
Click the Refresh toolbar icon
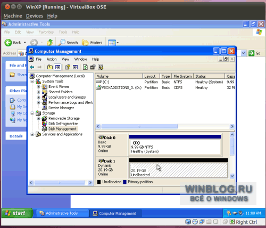85,67
